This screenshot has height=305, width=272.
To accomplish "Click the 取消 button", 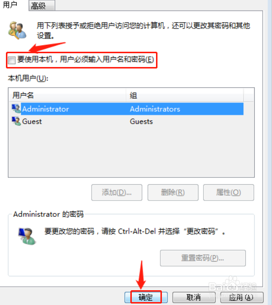I will click(x=194, y=297).
